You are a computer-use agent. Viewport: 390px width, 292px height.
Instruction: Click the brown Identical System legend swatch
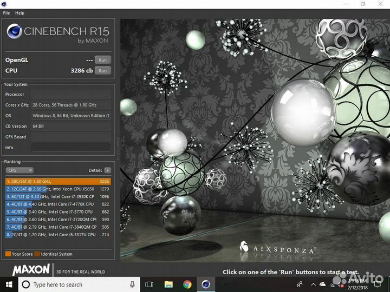pos(37,254)
